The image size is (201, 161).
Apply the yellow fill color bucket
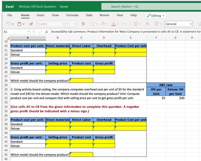[103, 24]
